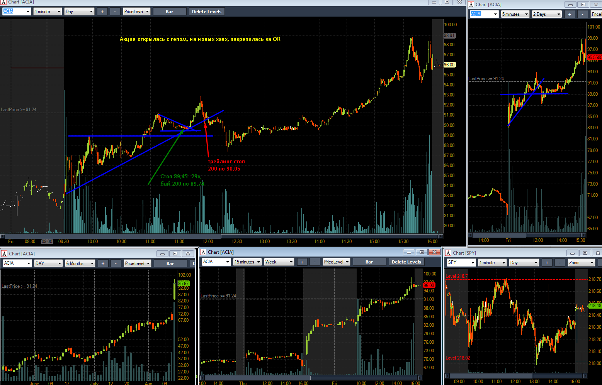Click the plus zoom button in main ACIA chart
The width and height of the screenshot is (602, 385).
[x=102, y=12]
